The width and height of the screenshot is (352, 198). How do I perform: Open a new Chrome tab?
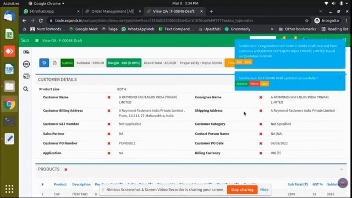(x=211, y=11)
